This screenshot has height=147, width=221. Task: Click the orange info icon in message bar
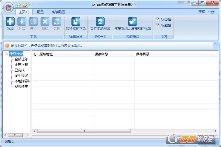point(7,45)
